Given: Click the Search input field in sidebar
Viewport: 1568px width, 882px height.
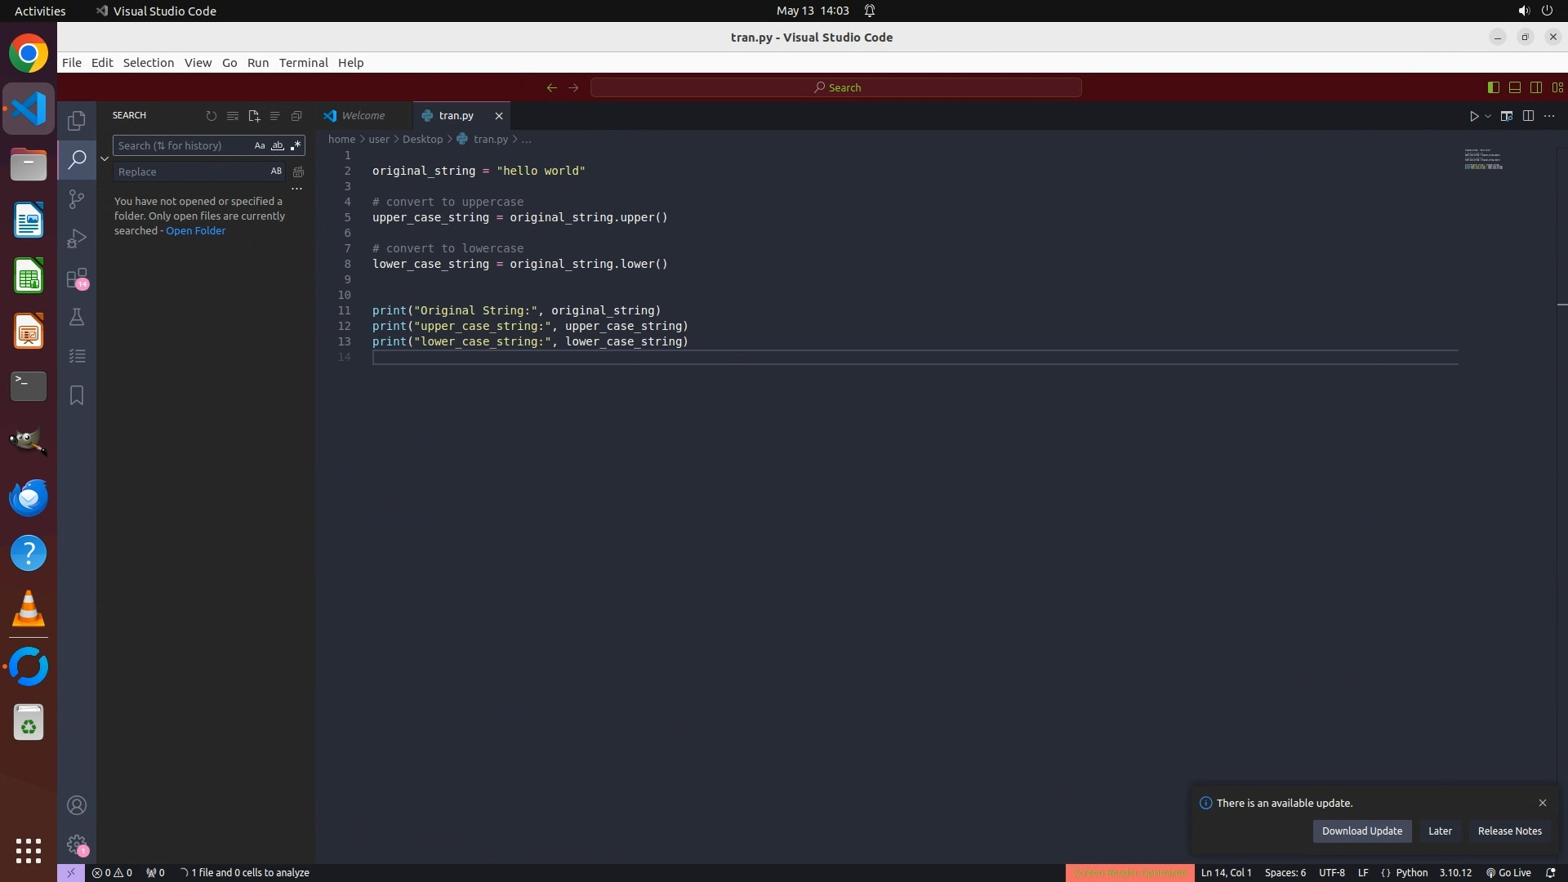Looking at the screenshot, I should [181, 145].
